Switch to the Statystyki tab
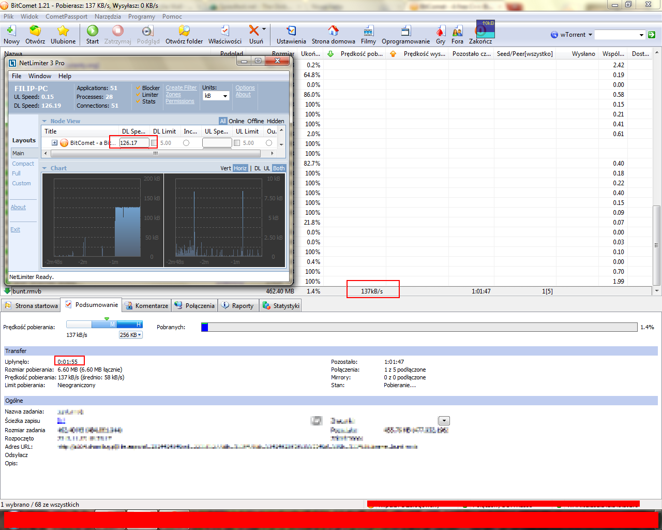Viewport: 662px width, 530px height. pos(281,305)
